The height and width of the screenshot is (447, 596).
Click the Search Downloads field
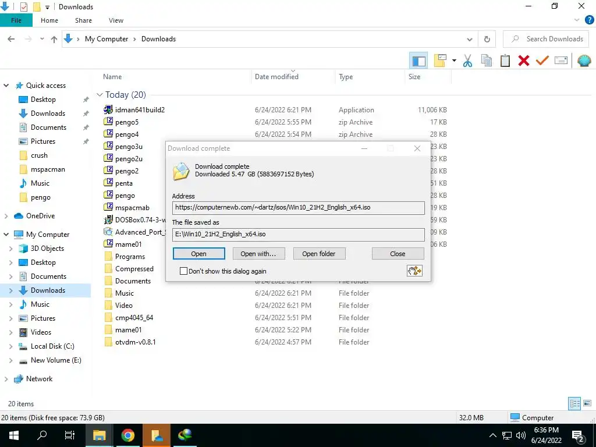(546, 39)
